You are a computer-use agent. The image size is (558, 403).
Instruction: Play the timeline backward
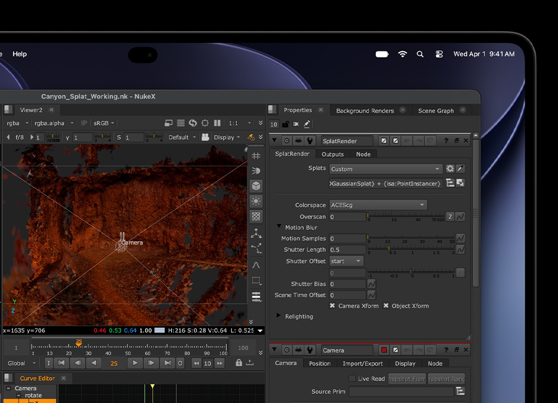click(94, 363)
